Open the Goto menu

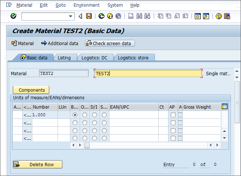[61, 5]
